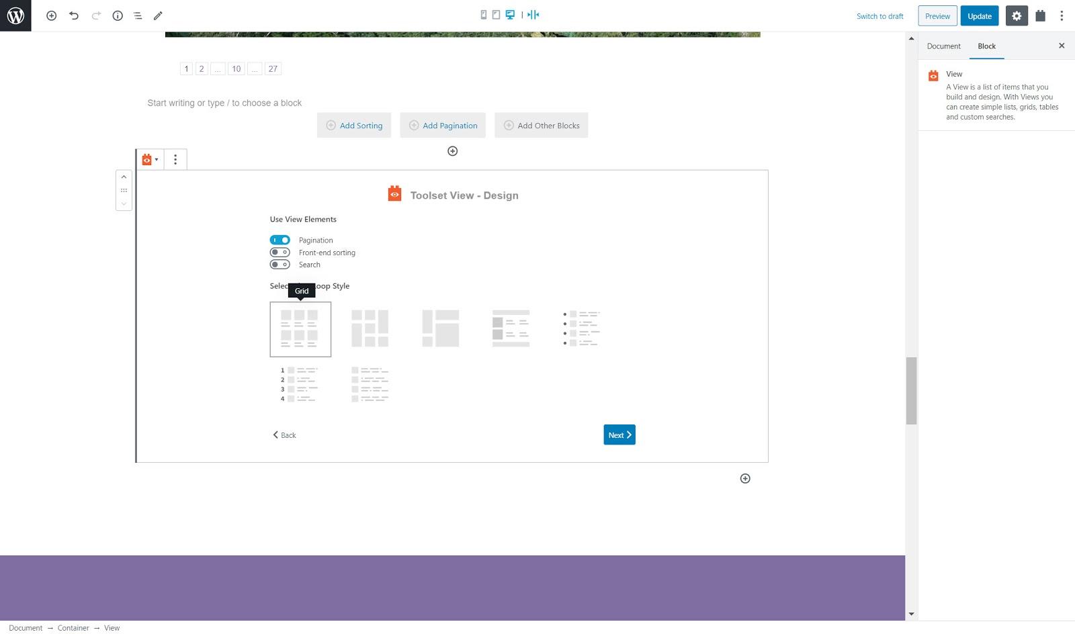Move the View block down

click(124, 203)
